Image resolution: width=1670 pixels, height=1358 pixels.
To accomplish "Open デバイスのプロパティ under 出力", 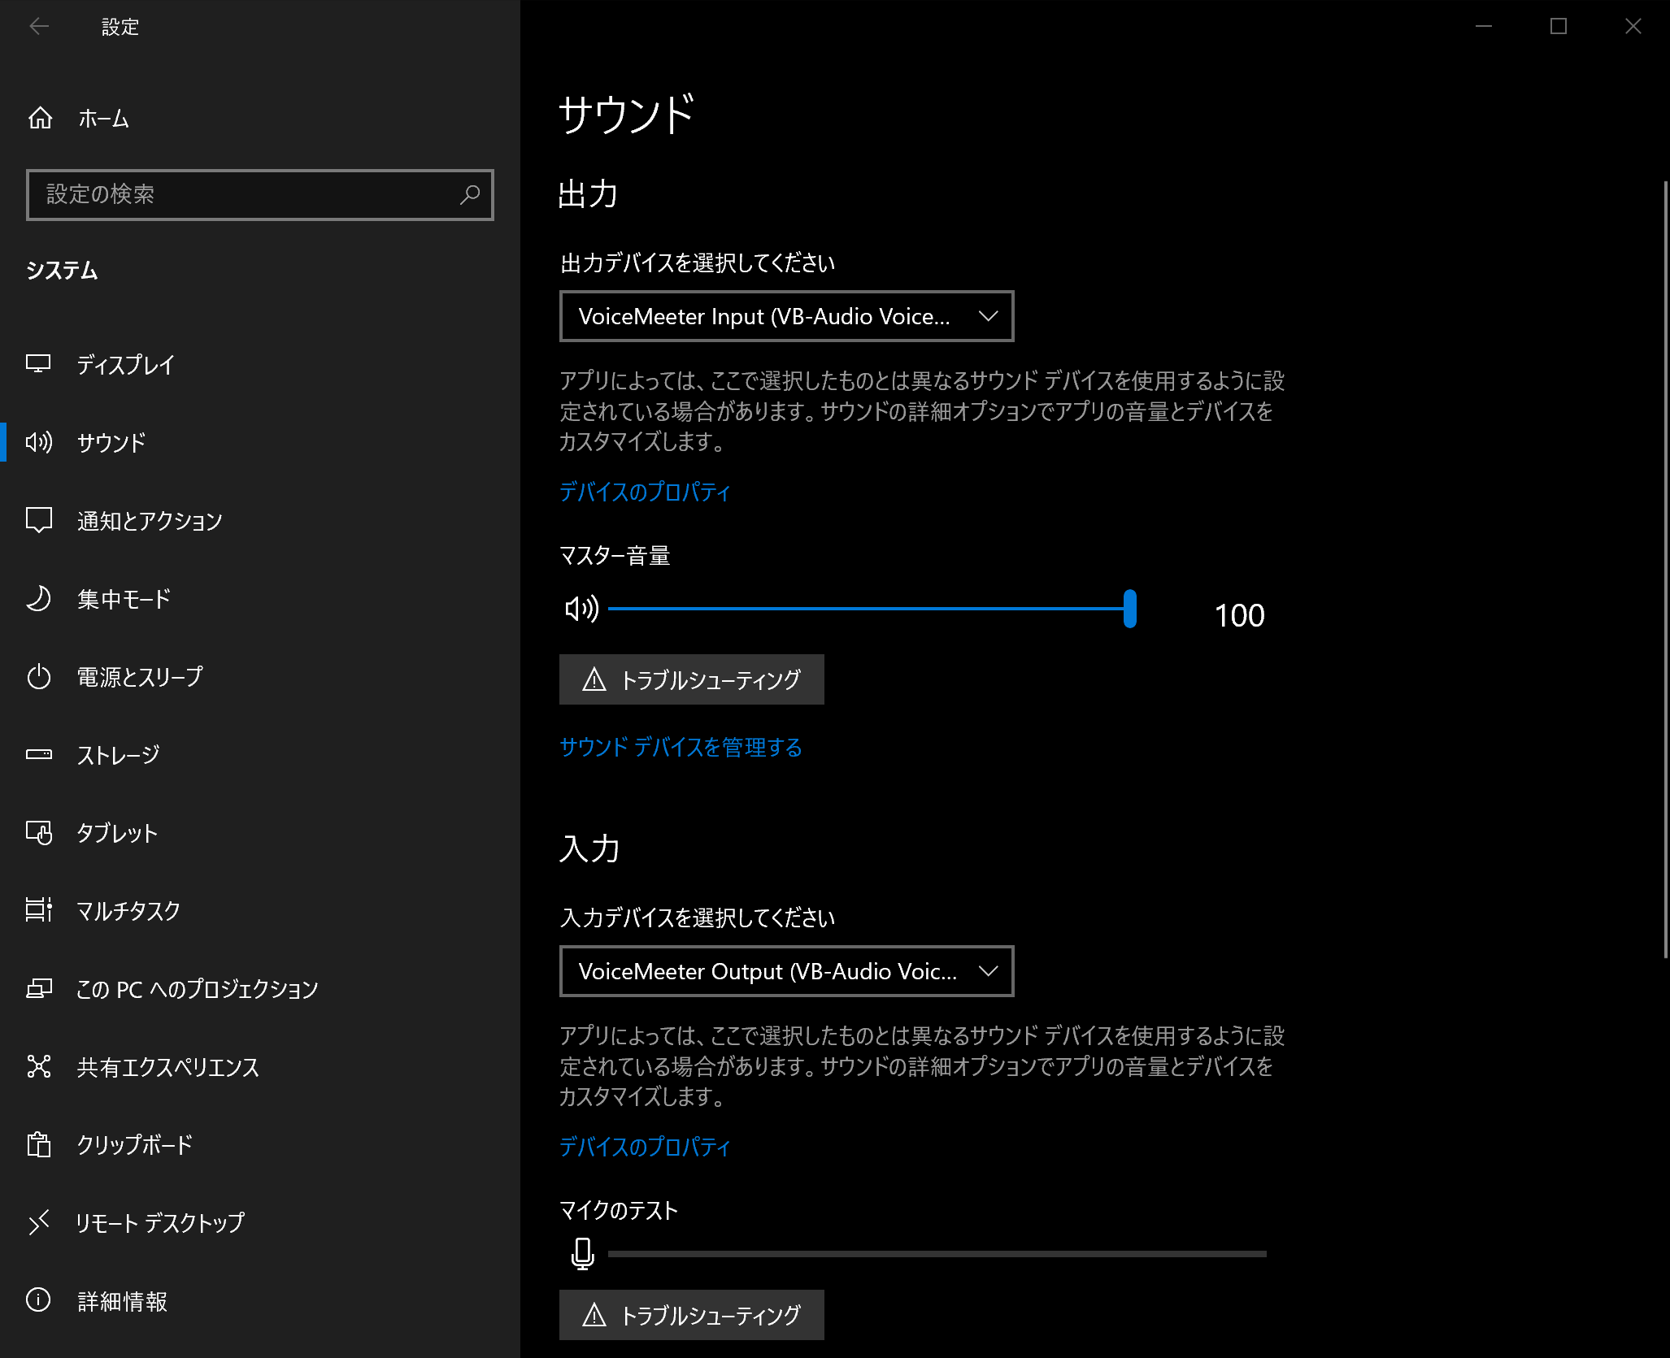I will [642, 492].
